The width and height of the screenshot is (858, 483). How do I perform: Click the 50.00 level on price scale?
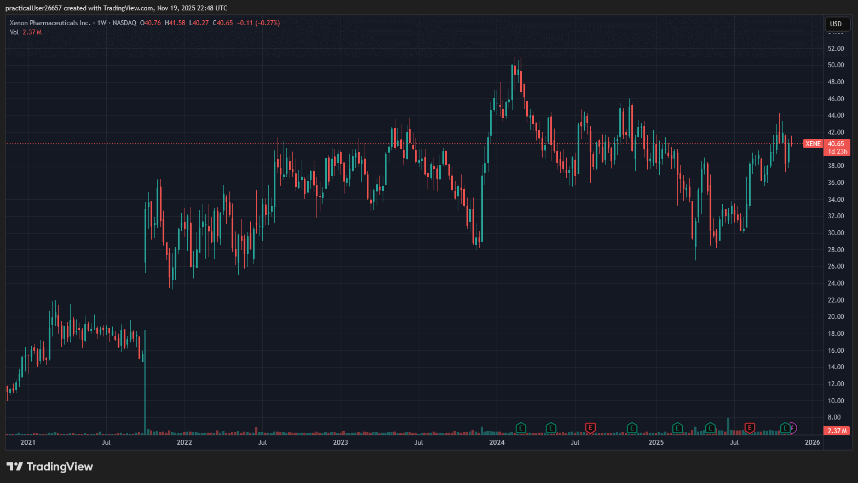(x=836, y=65)
